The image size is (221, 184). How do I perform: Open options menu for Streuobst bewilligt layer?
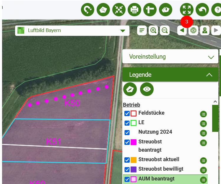point(203,170)
